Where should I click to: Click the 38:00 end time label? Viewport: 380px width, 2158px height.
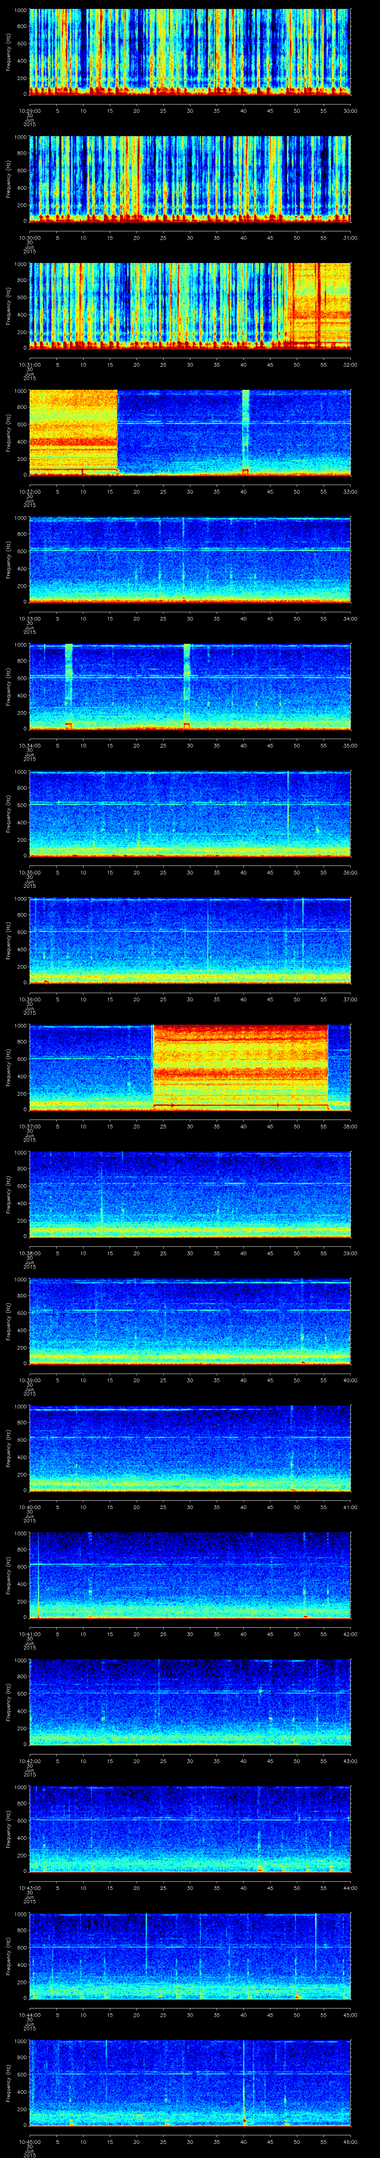point(350,1127)
